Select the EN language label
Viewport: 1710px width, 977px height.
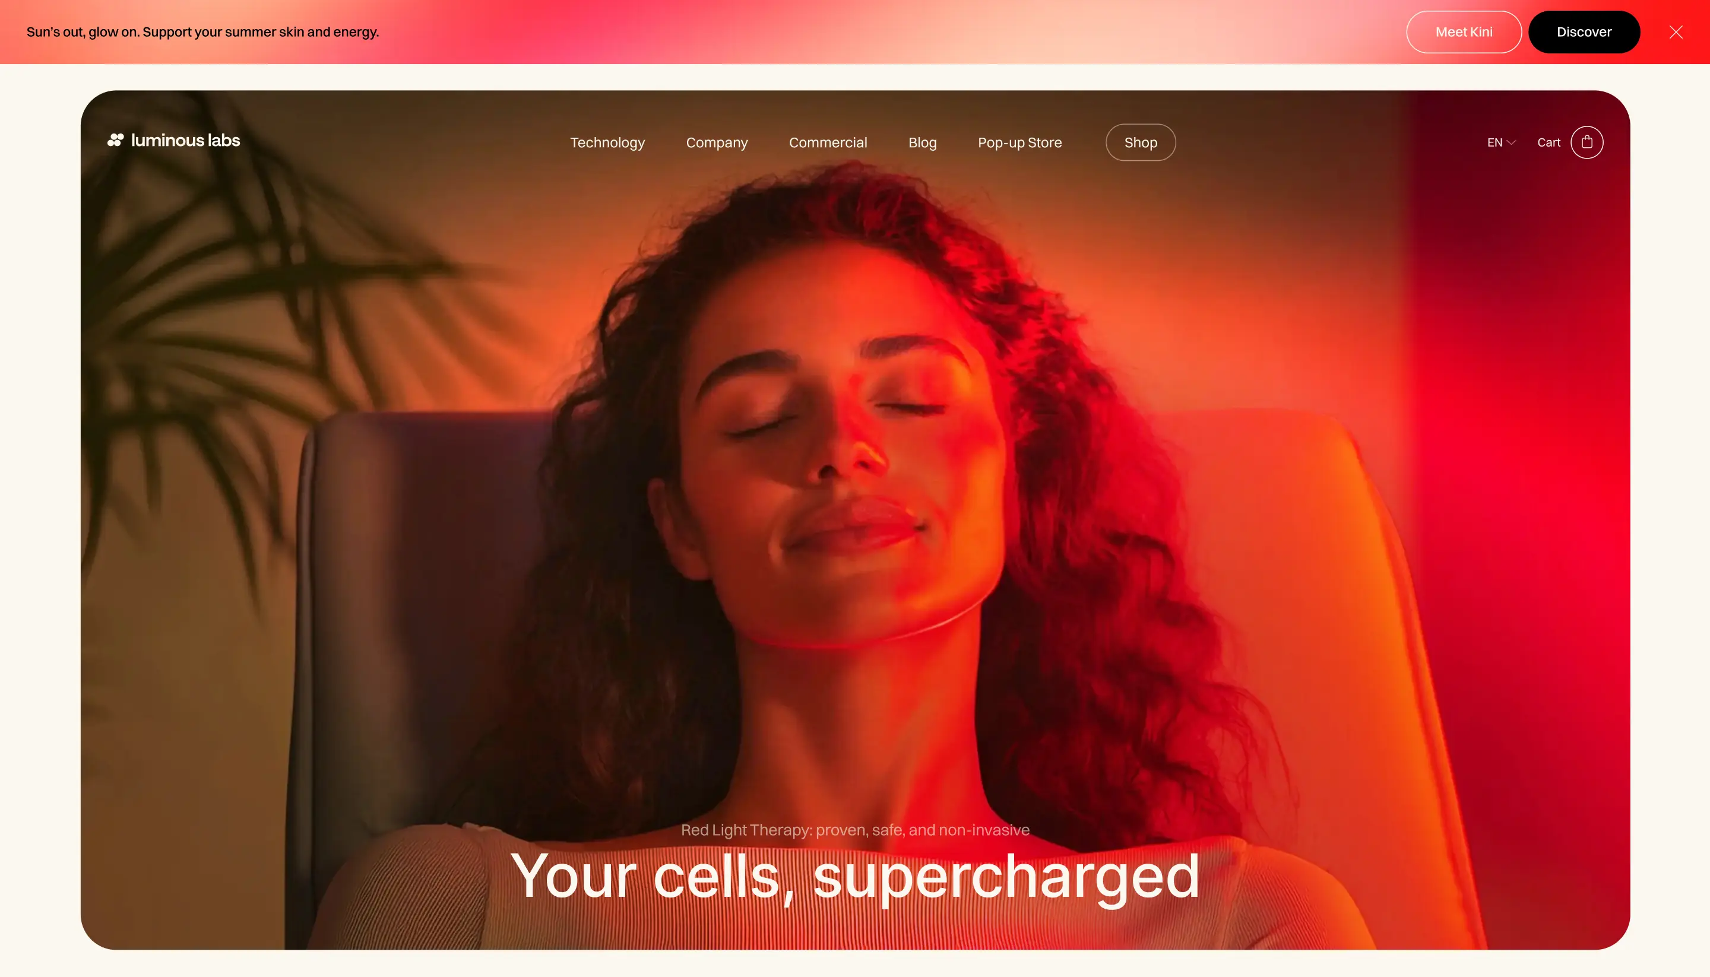[1494, 142]
